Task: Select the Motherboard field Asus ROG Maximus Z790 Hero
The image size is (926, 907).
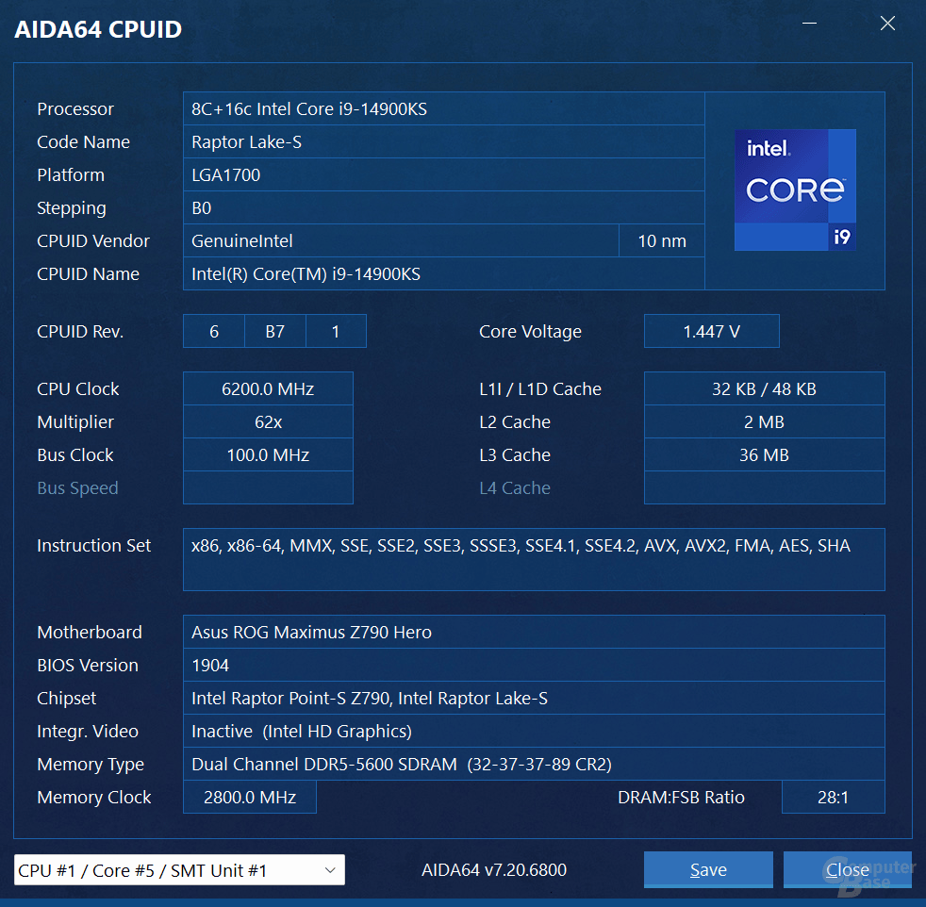Action: 534,632
